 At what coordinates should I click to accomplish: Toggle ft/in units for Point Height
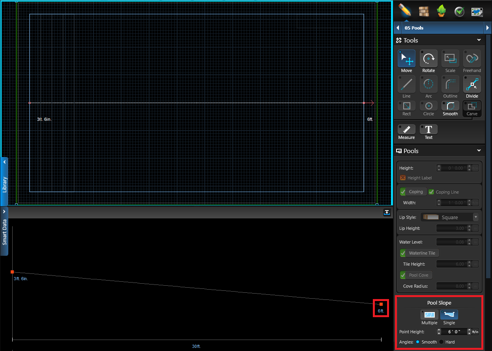pyautogui.click(x=475, y=332)
